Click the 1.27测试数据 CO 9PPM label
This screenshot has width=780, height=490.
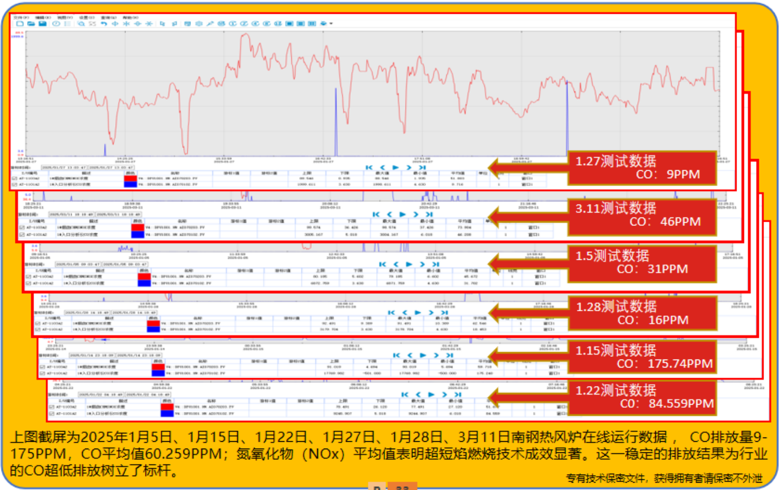pyautogui.click(x=642, y=168)
